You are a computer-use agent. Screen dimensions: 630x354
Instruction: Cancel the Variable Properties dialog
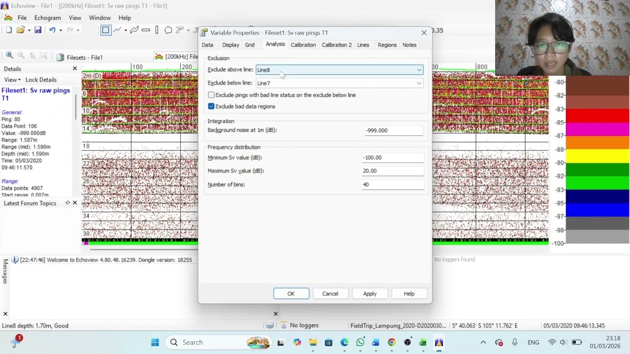(x=330, y=294)
